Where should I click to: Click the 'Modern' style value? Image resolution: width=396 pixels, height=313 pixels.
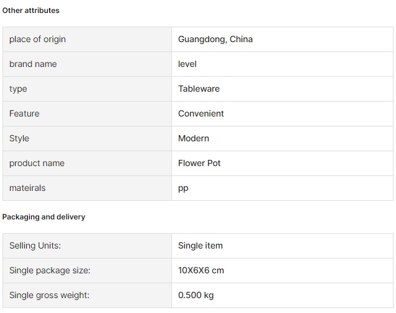[x=194, y=138]
